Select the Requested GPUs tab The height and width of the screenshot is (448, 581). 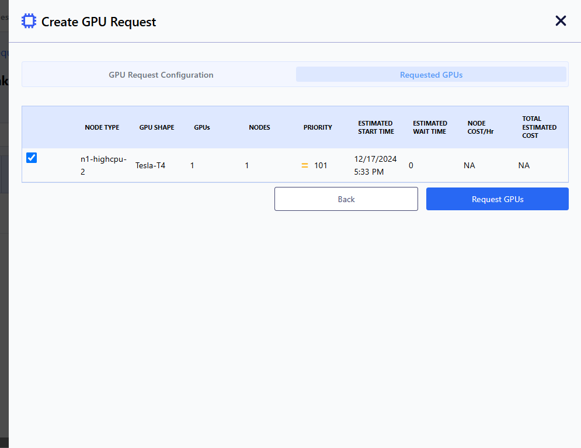point(431,75)
